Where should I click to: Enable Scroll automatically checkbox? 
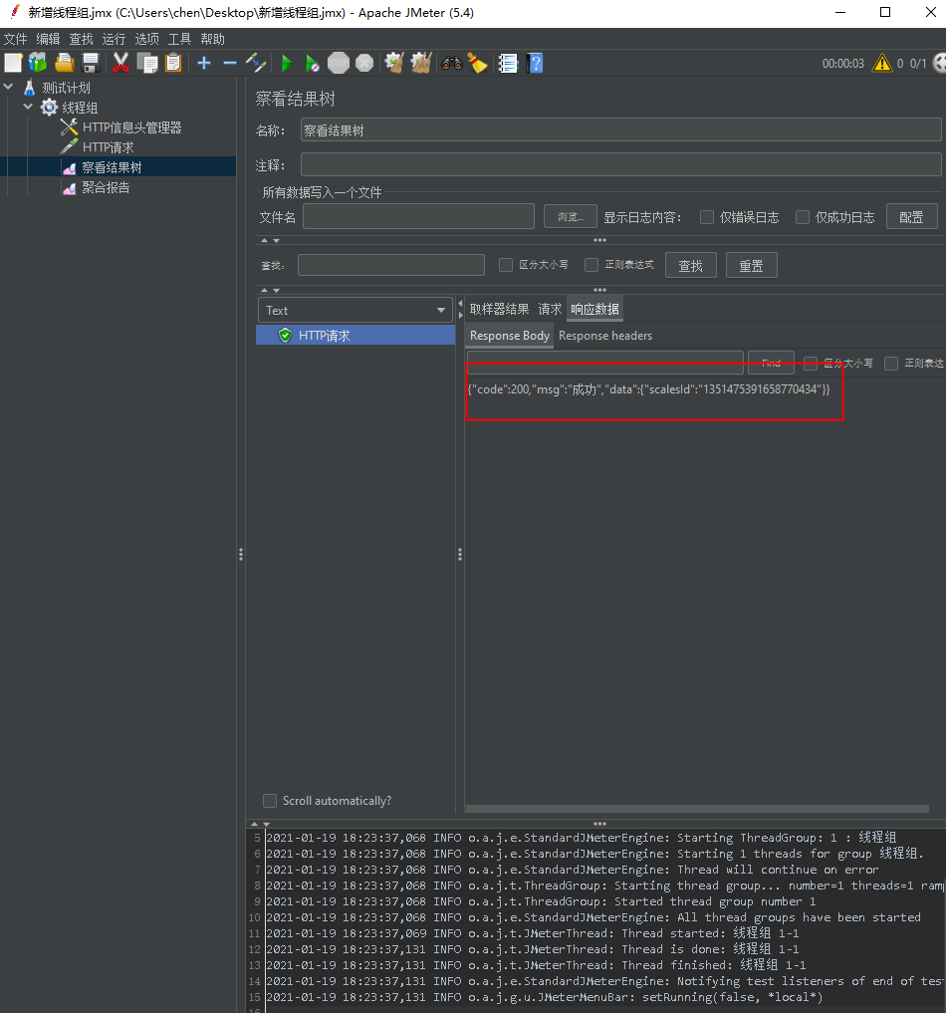[270, 801]
